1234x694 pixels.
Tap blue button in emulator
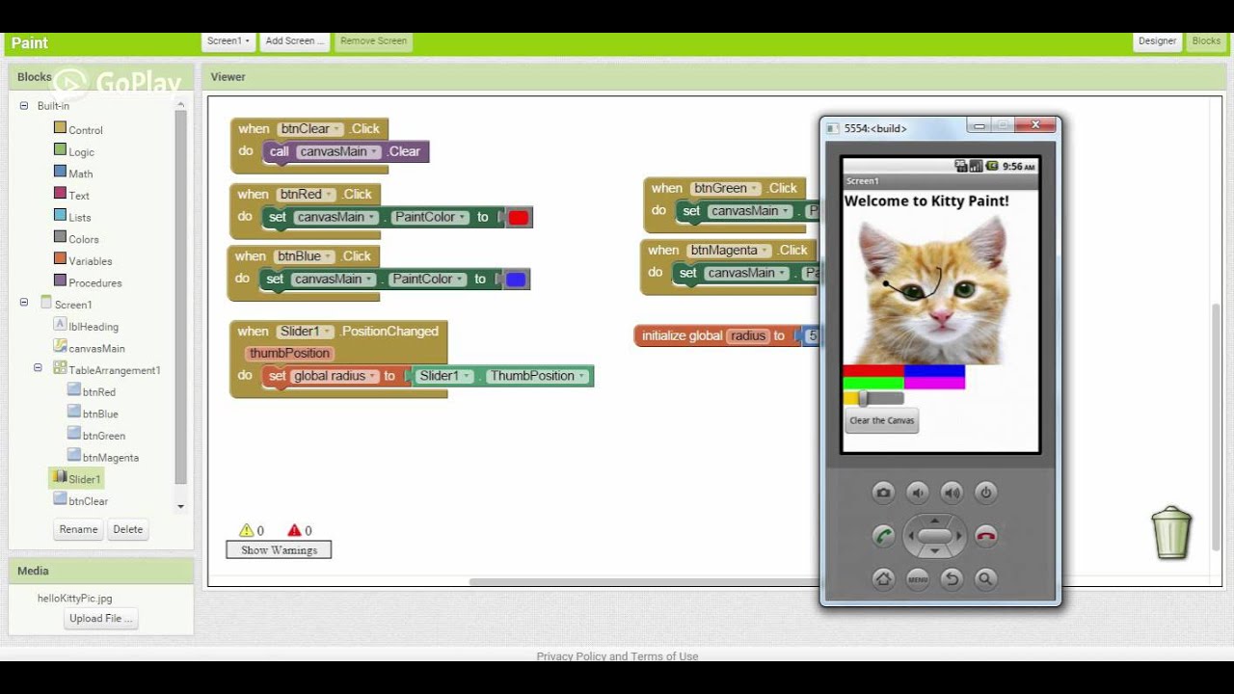pyautogui.click(x=935, y=371)
